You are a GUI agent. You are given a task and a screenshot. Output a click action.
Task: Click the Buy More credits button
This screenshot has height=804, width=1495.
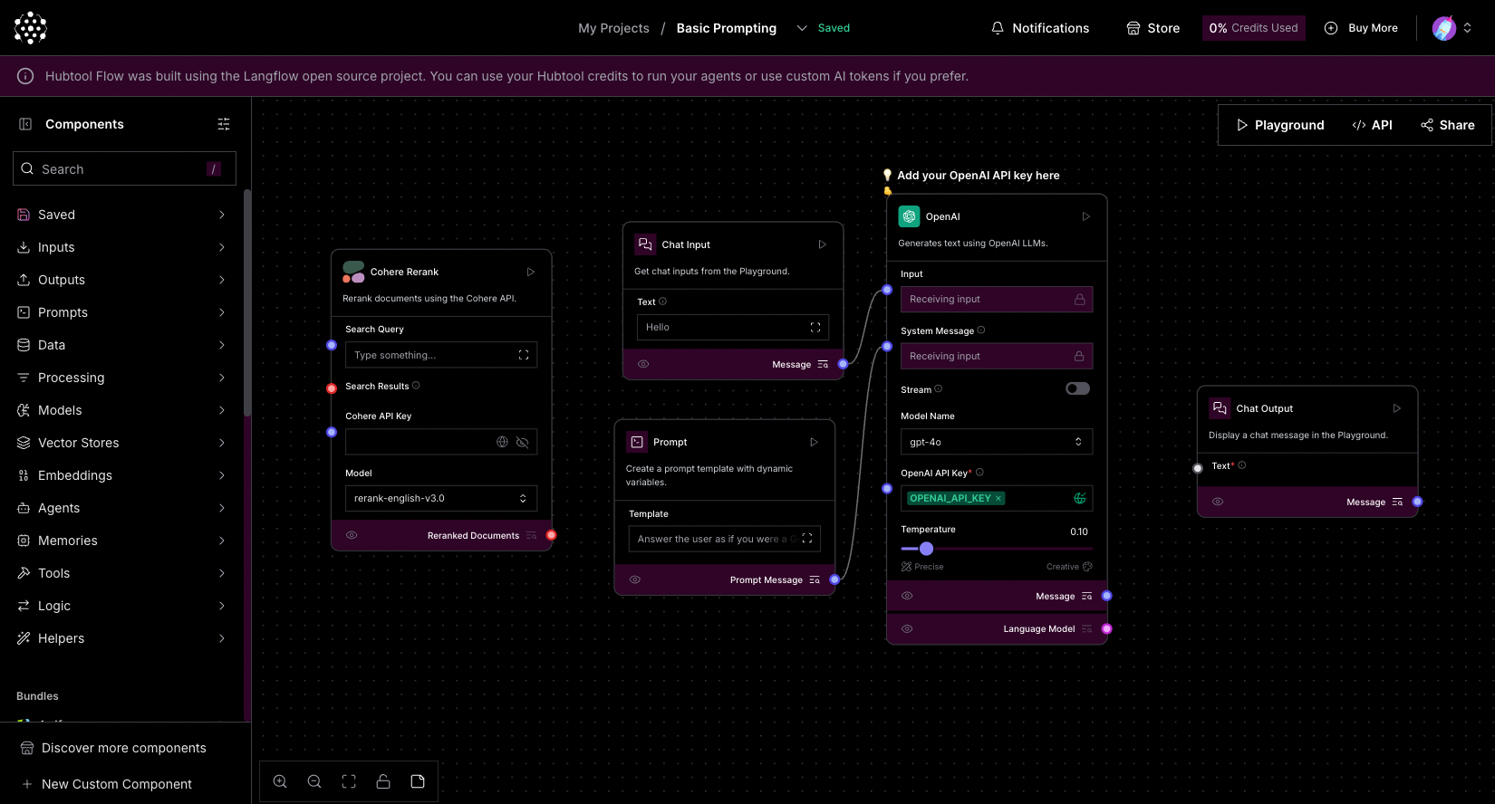pyautogui.click(x=1361, y=28)
